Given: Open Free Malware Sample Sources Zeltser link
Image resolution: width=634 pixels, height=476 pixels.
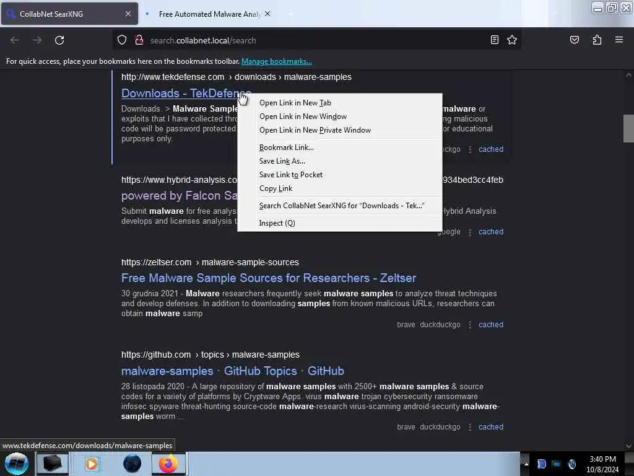Looking at the screenshot, I should click(269, 278).
